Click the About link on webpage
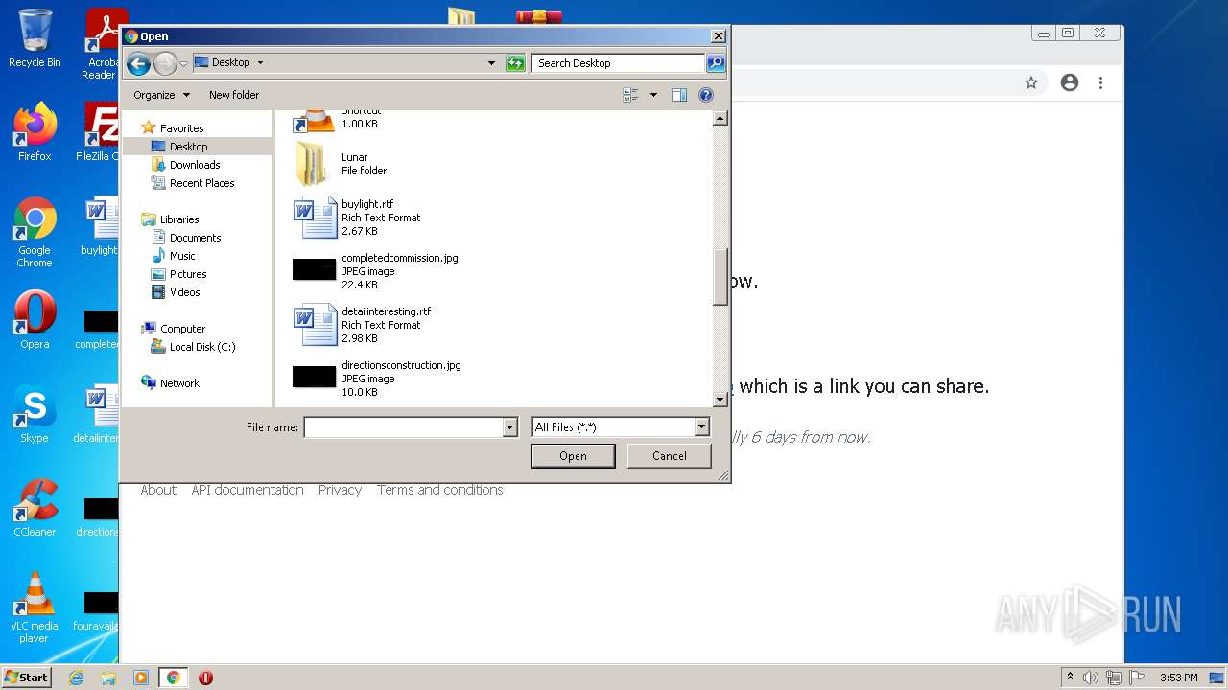1228x690 pixels. pyautogui.click(x=158, y=490)
